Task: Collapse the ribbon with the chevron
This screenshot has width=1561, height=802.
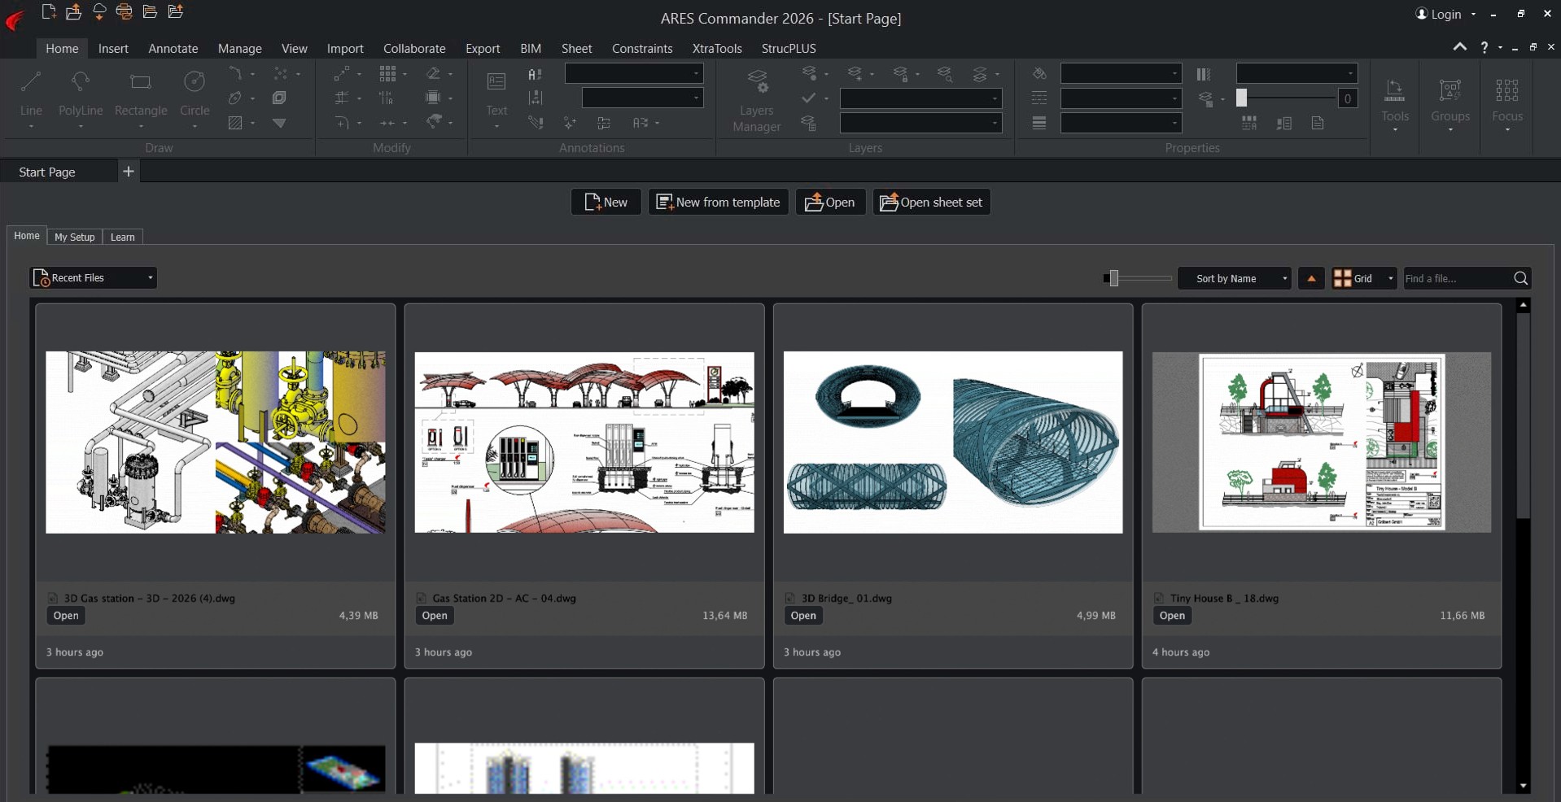Action: (x=1460, y=47)
